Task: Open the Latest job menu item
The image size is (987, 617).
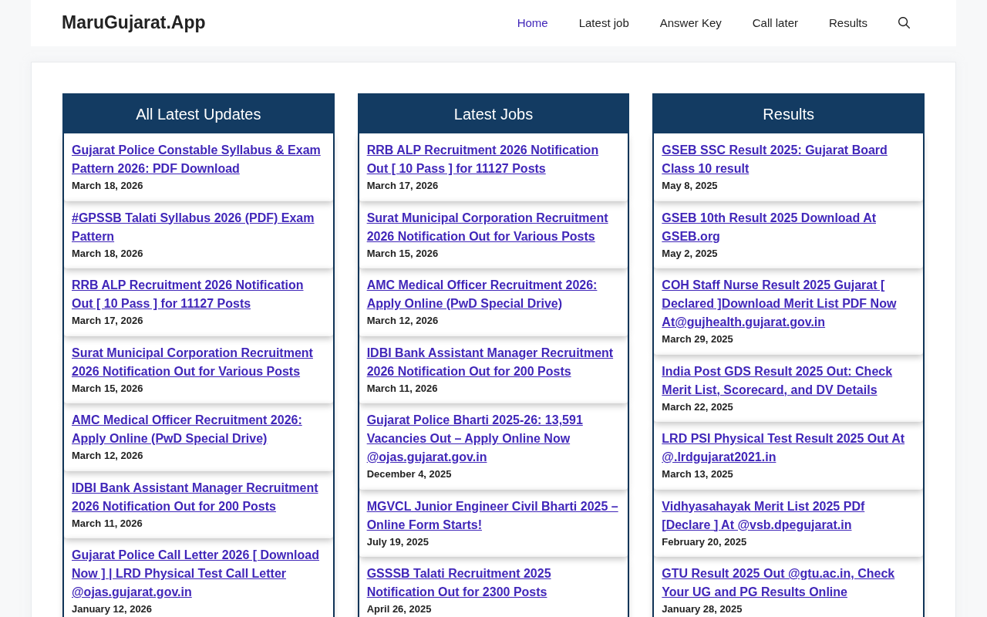Action: coord(604,23)
